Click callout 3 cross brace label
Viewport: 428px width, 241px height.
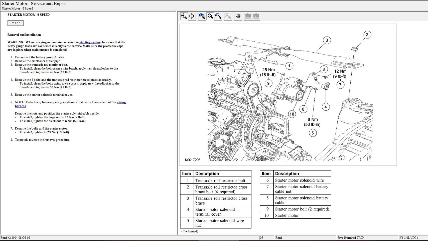pyautogui.click(x=327, y=40)
